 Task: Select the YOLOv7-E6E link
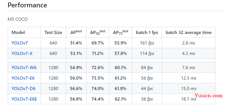tap(24, 99)
